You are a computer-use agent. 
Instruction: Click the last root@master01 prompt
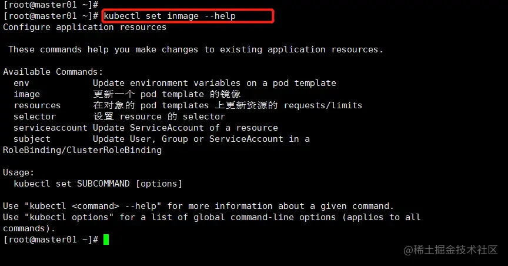click(x=51, y=240)
